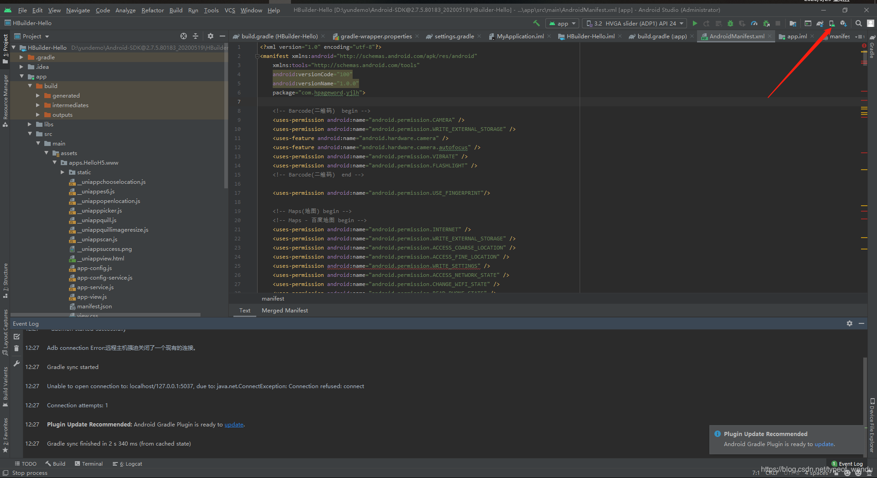Expand the .gradle folder
This screenshot has width=877, height=478.
pyautogui.click(x=21, y=57)
